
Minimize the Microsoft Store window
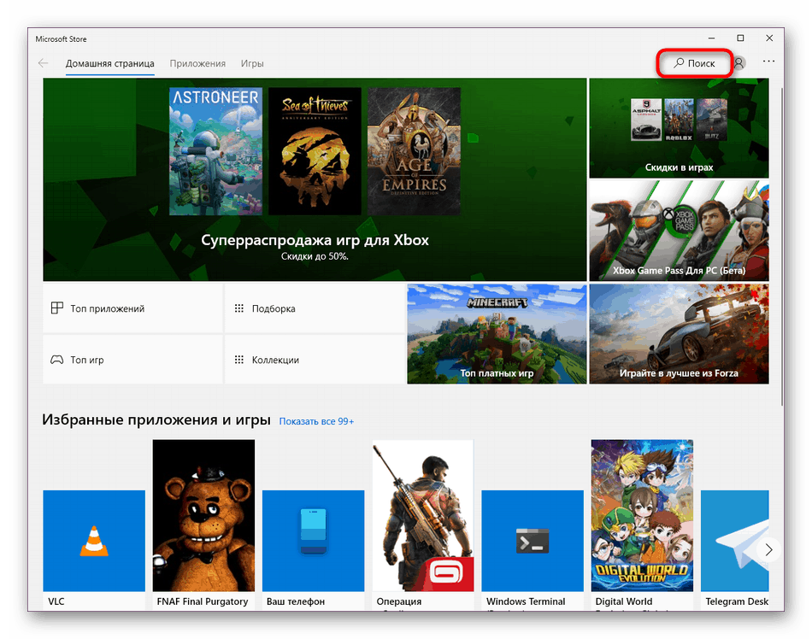711,38
